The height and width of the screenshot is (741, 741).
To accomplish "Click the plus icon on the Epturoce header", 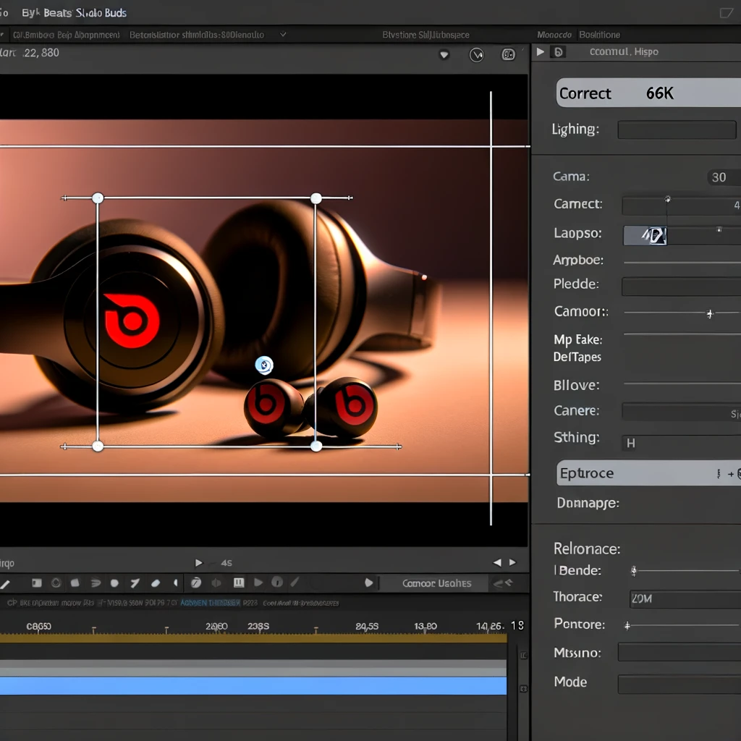I will (731, 473).
